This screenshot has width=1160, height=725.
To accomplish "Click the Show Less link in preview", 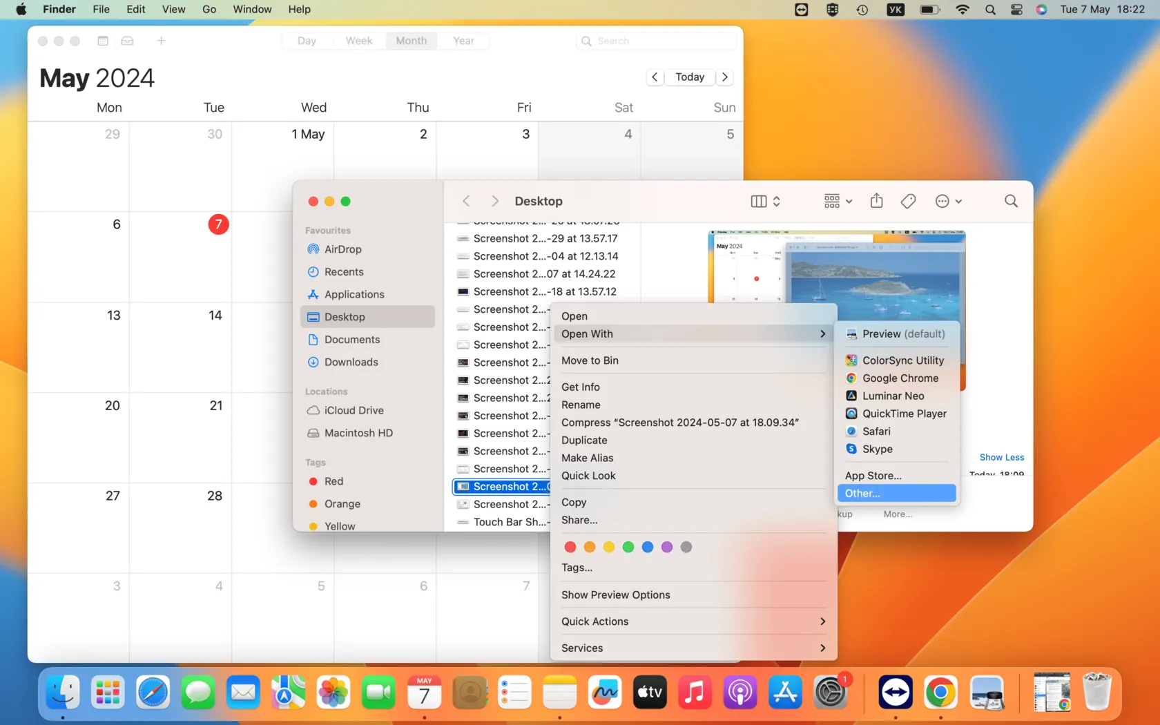I will 1001,457.
